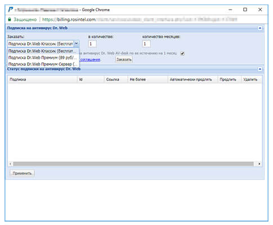Click the Продлить column header
Viewport: 273px width, 225px height.
pyautogui.click(x=229, y=79)
